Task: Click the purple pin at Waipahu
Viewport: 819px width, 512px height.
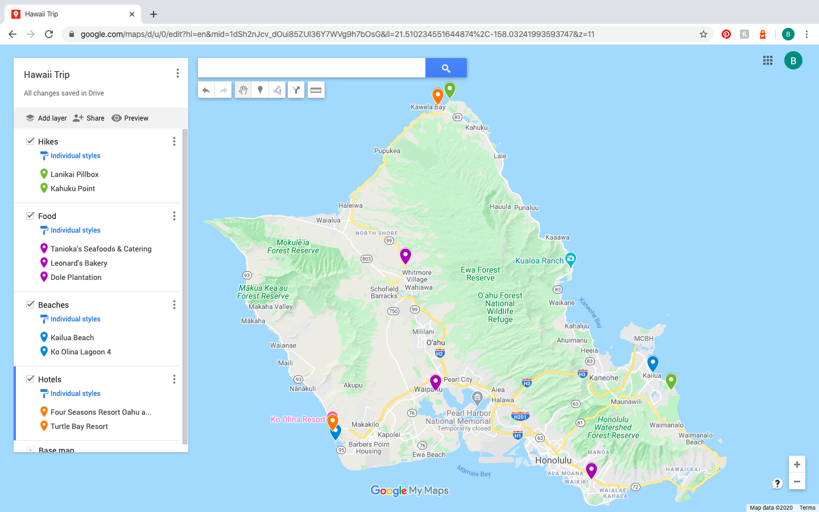Action: pos(436,382)
